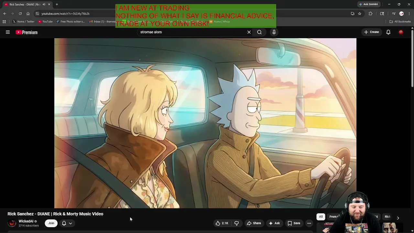The image size is (414, 233).
Task: Start voice search with the microphone
Action: pos(274,32)
